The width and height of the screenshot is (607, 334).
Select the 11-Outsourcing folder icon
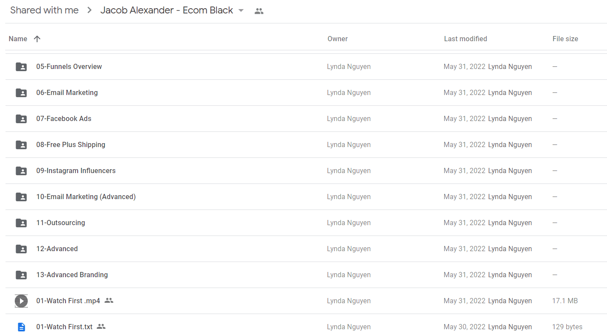pos(21,223)
